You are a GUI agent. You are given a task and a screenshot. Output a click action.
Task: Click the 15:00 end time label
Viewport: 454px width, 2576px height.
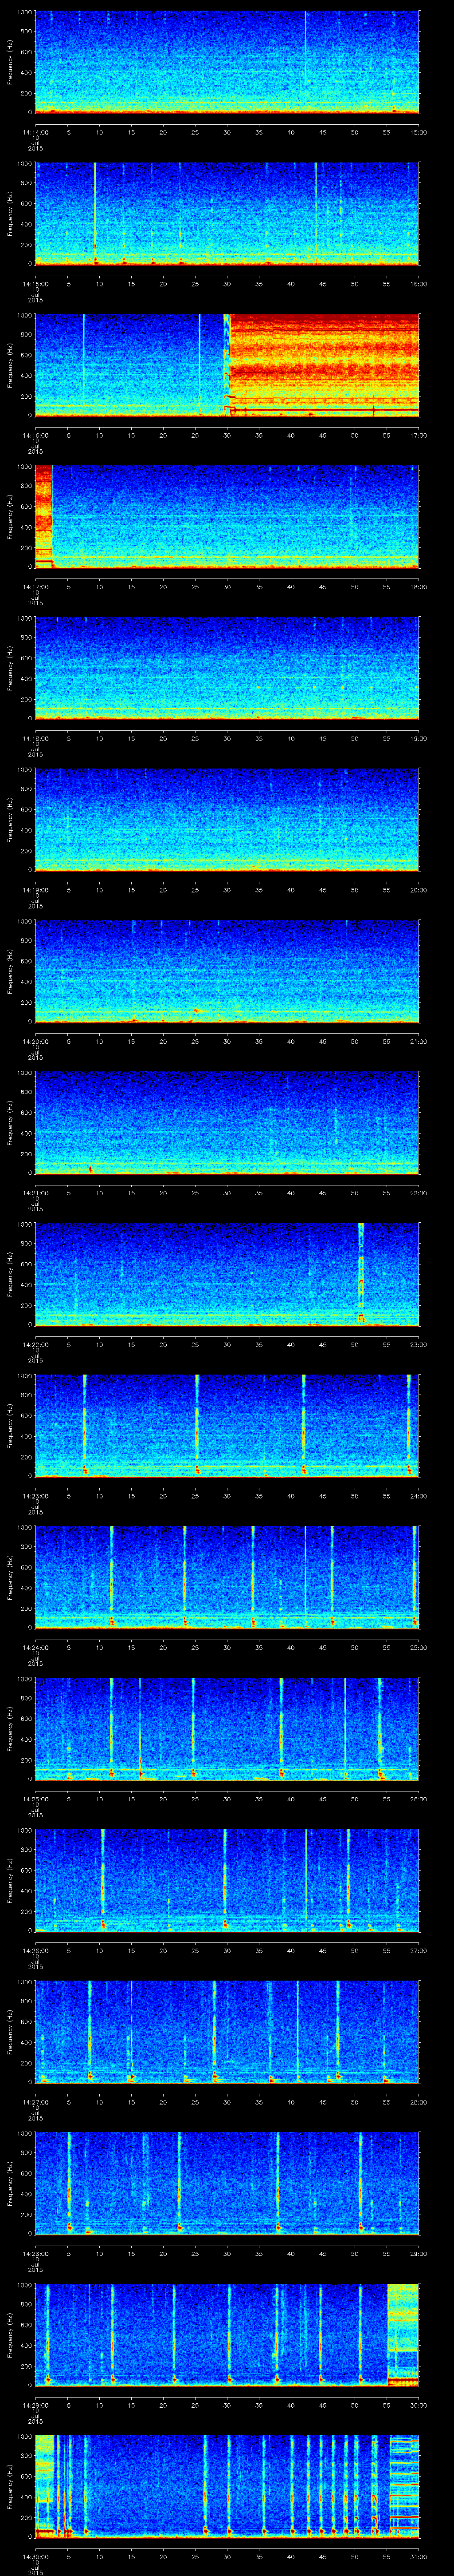click(x=418, y=131)
